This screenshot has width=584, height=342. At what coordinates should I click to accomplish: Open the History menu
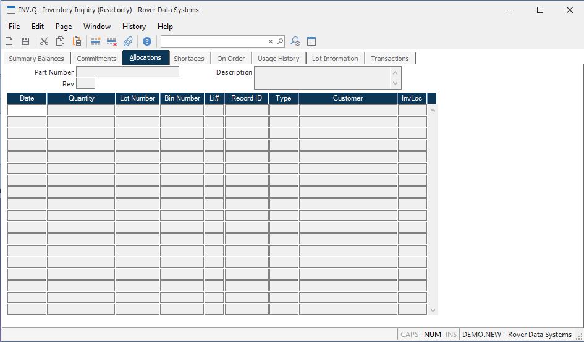(133, 27)
